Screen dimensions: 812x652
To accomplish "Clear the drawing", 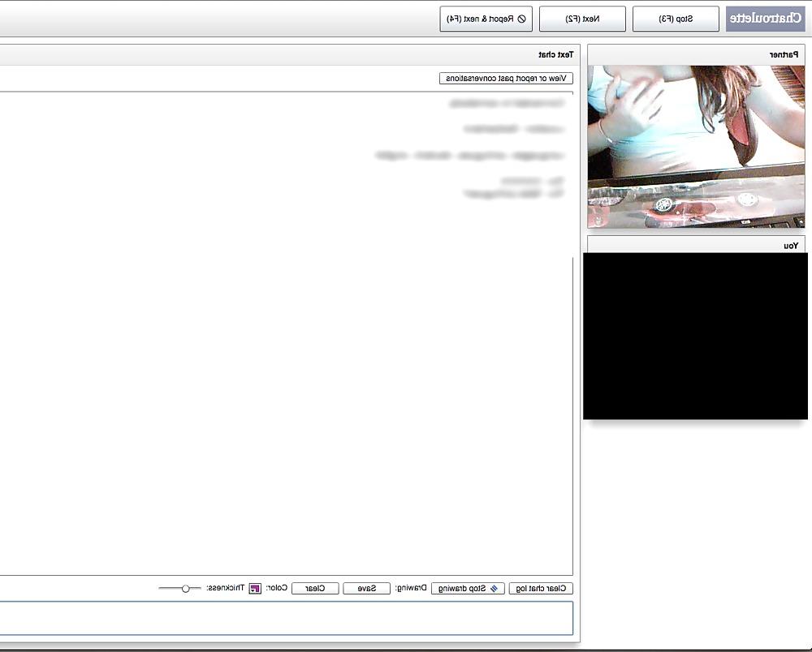I will click(315, 589).
